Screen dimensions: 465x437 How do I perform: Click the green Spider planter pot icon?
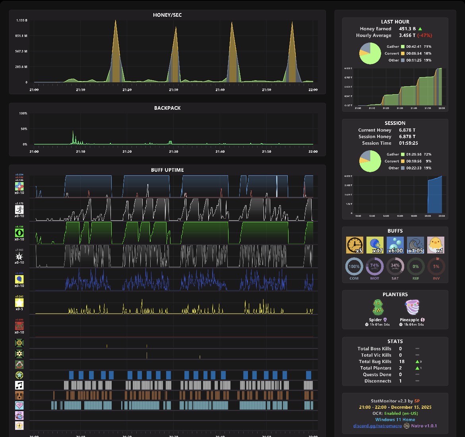[378, 307]
